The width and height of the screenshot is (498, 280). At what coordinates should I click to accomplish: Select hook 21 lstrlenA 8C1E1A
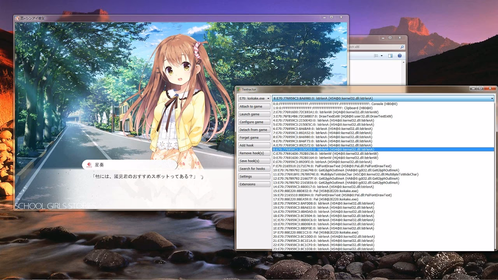(383, 241)
